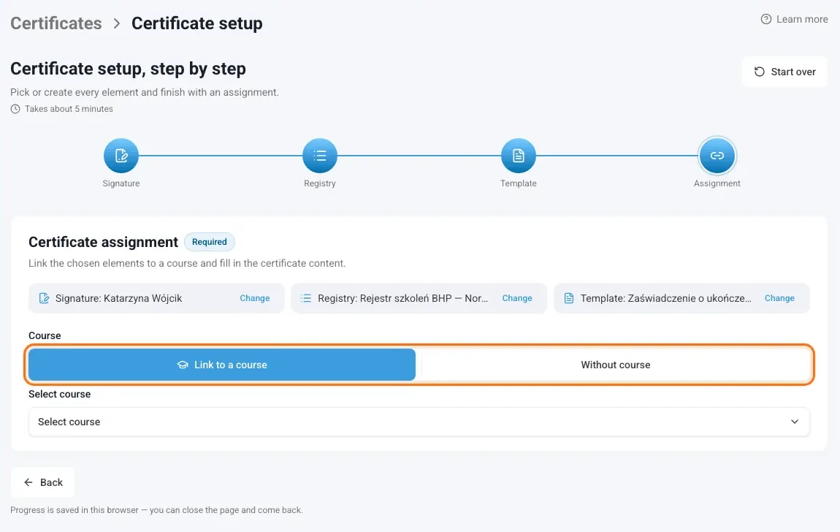Click 'Signature: Katarzyna Wójcik' text
The height and width of the screenshot is (532, 840).
coord(119,298)
